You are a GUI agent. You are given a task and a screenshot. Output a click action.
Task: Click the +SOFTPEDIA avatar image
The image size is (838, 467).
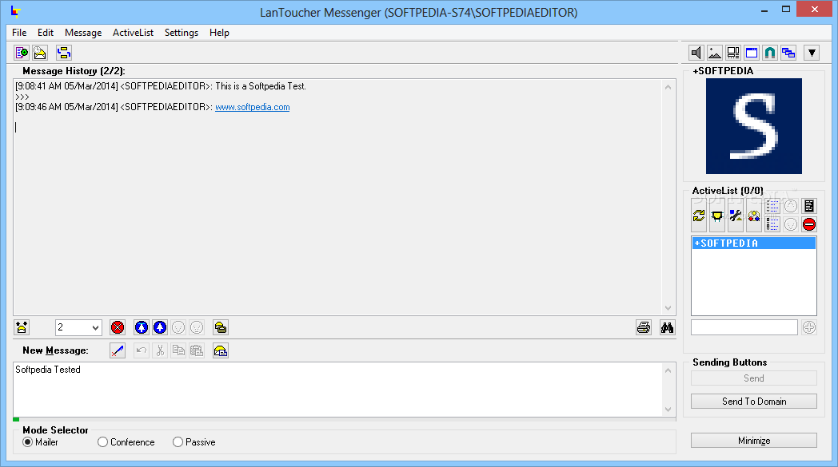[x=753, y=126]
